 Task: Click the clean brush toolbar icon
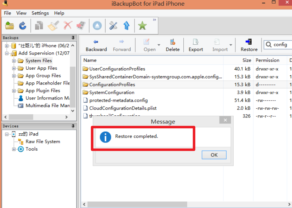[53, 25]
